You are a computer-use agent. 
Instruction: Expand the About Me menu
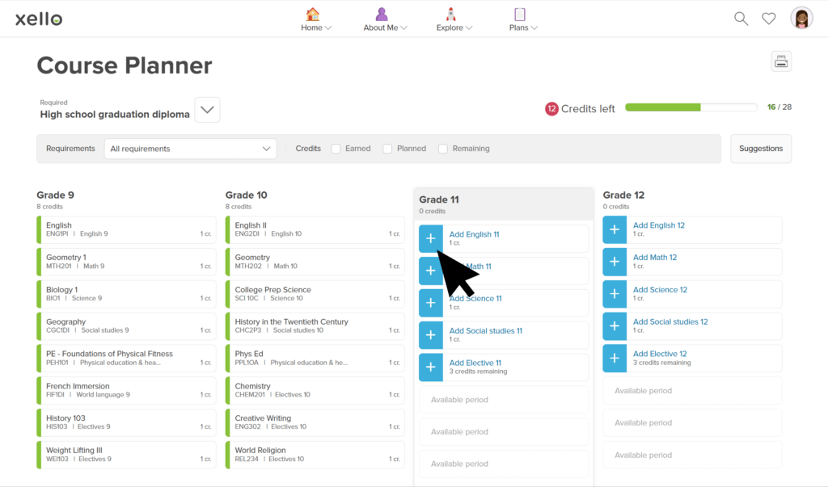(385, 19)
